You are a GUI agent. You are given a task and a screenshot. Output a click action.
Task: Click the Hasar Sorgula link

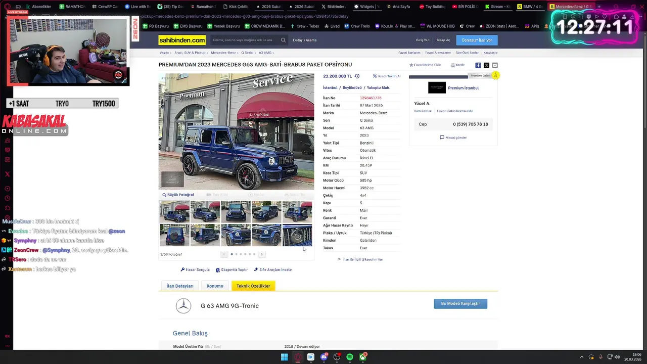pyautogui.click(x=195, y=269)
